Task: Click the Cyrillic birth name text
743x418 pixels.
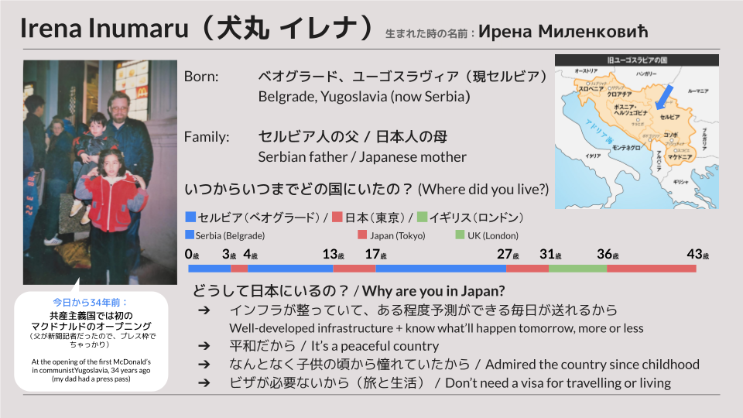Action: coord(563,31)
